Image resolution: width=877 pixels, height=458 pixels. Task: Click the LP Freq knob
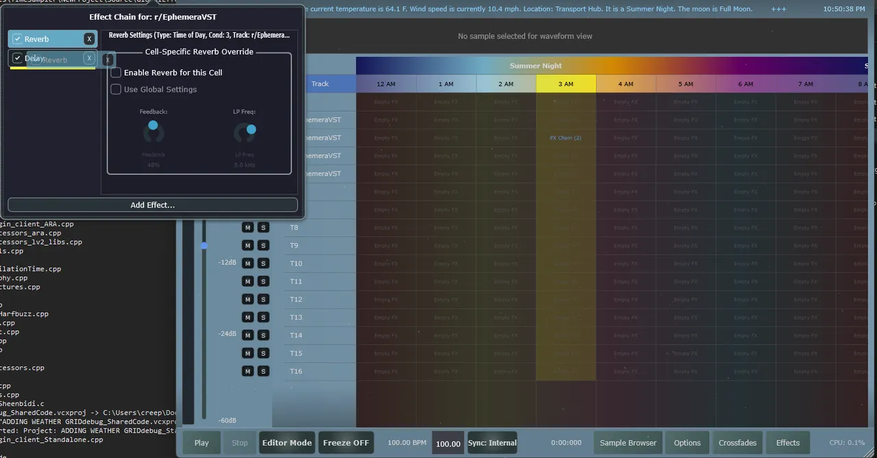click(x=245, y=132)
